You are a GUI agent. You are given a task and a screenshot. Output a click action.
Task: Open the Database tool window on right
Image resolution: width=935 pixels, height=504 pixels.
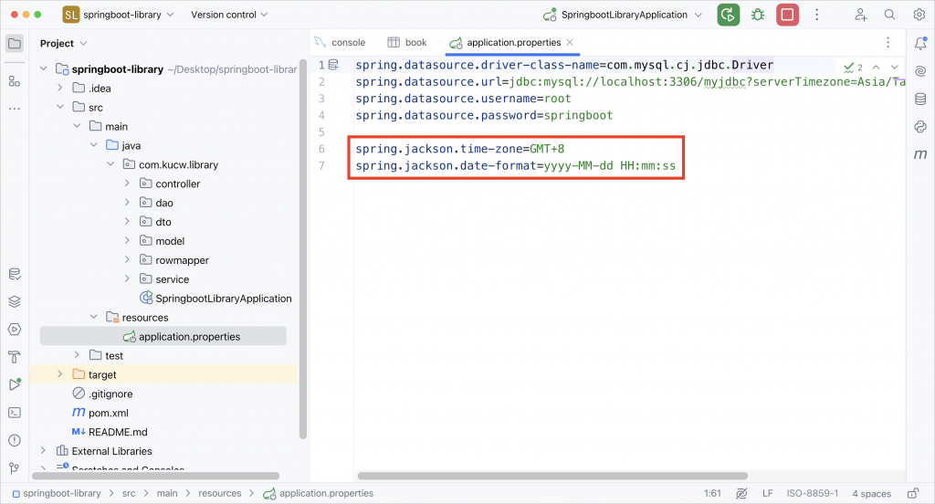pyautogui.click(x=920, y=99)
